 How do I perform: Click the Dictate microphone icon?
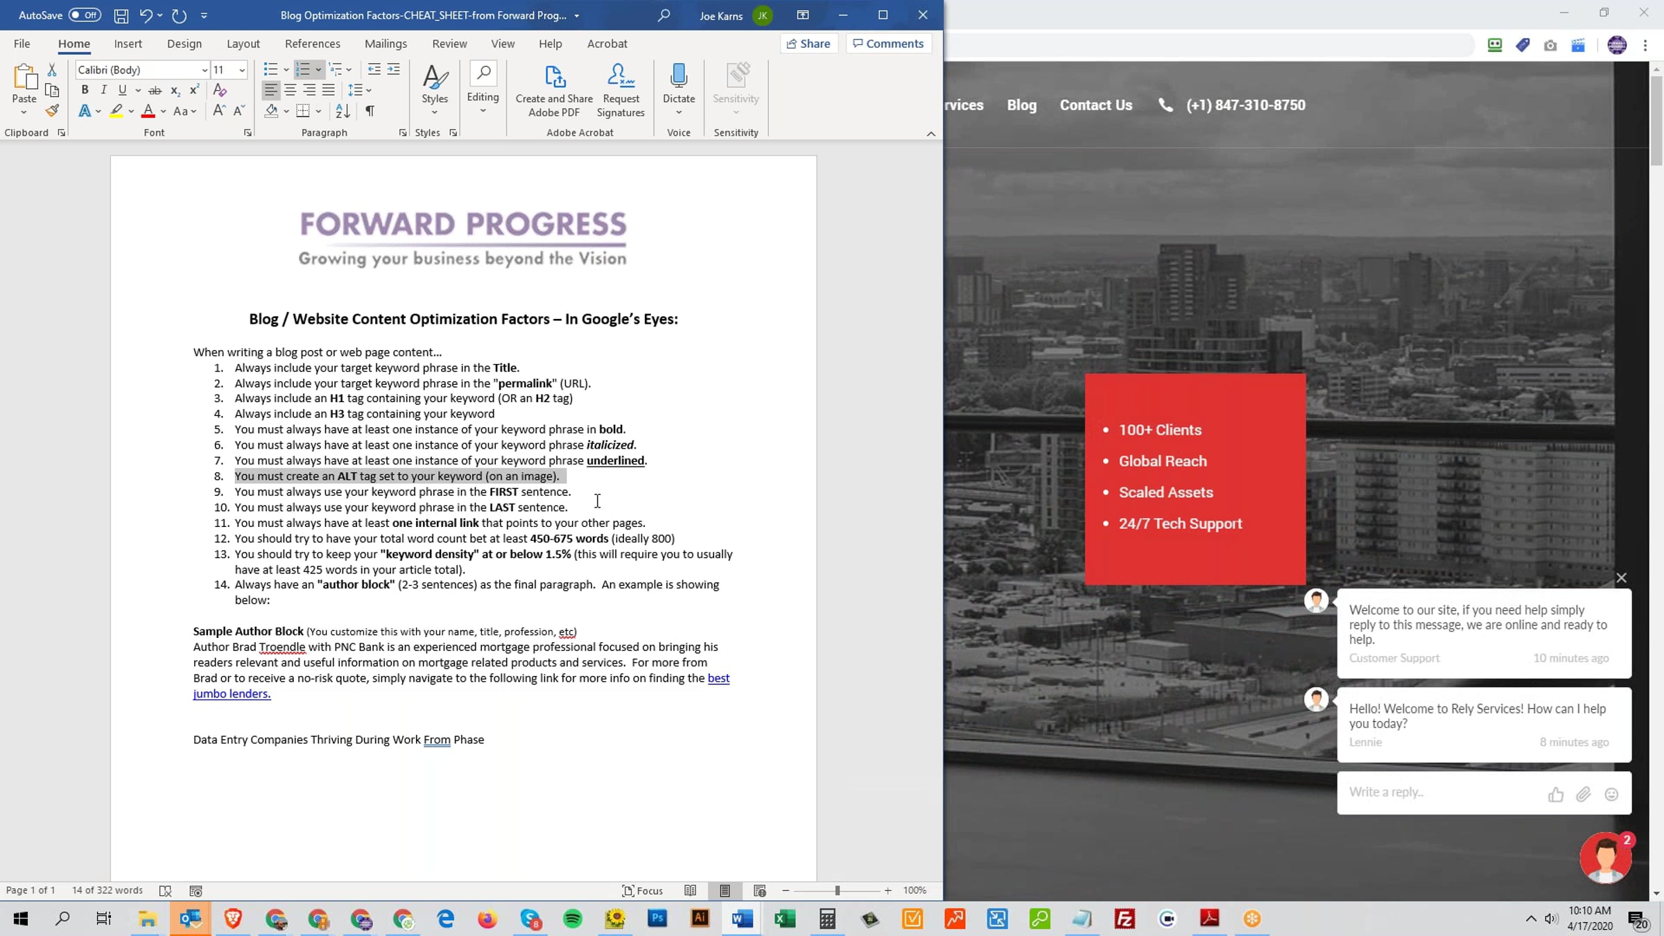(678, 76)
